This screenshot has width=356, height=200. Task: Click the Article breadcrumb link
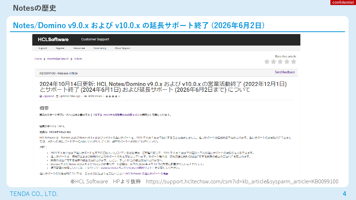pos(78,59)
